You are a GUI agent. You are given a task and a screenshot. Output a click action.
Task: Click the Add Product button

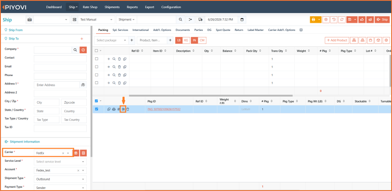coord(337,40)
